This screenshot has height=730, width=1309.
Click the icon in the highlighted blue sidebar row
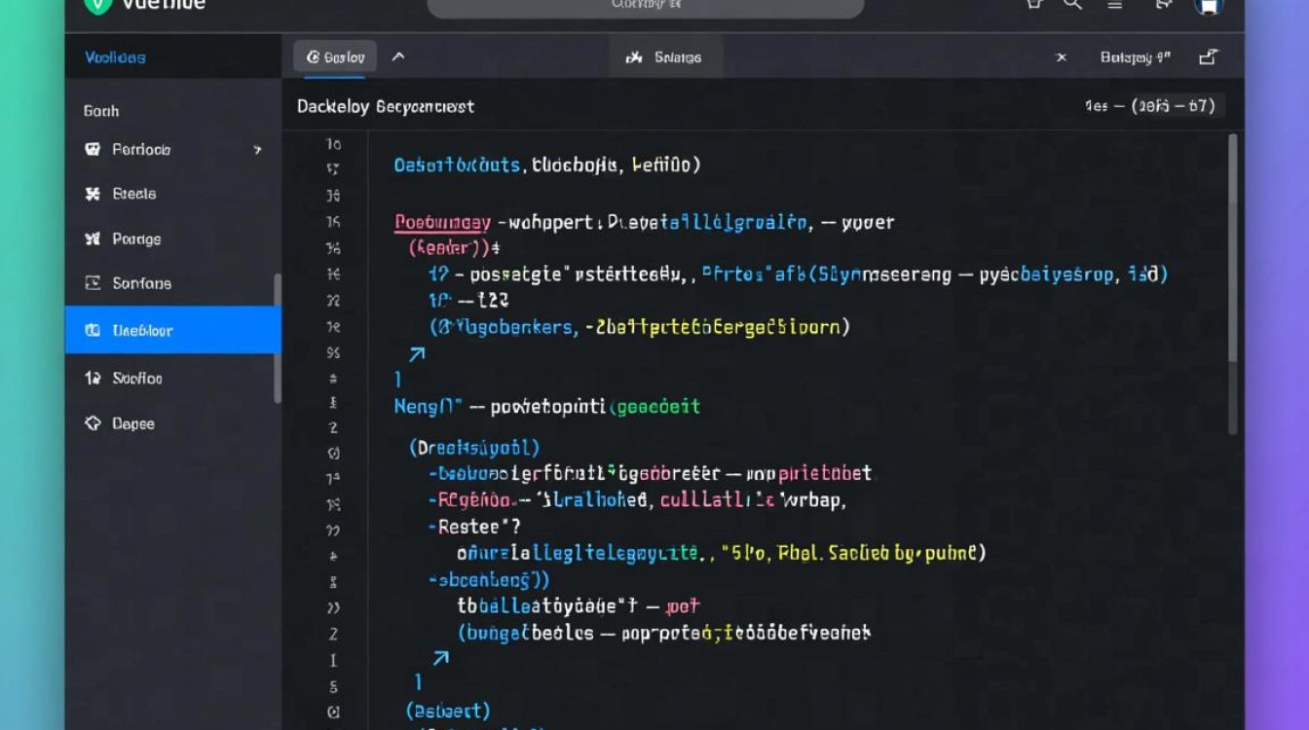tap(93, 330)
